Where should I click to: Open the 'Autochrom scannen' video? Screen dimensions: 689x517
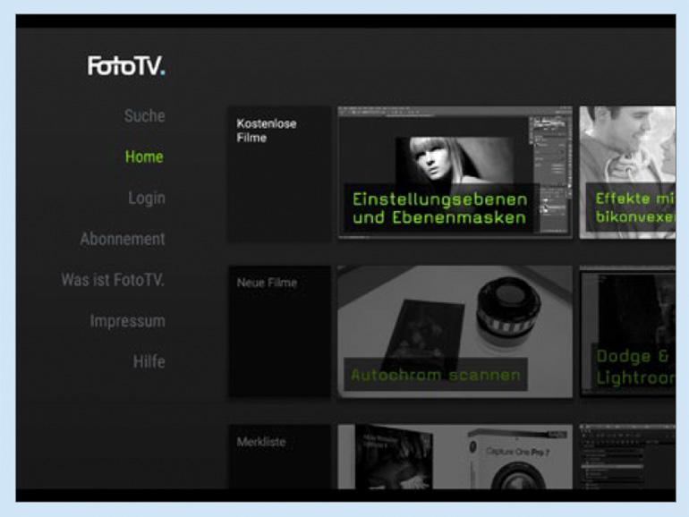click(455, 332)
